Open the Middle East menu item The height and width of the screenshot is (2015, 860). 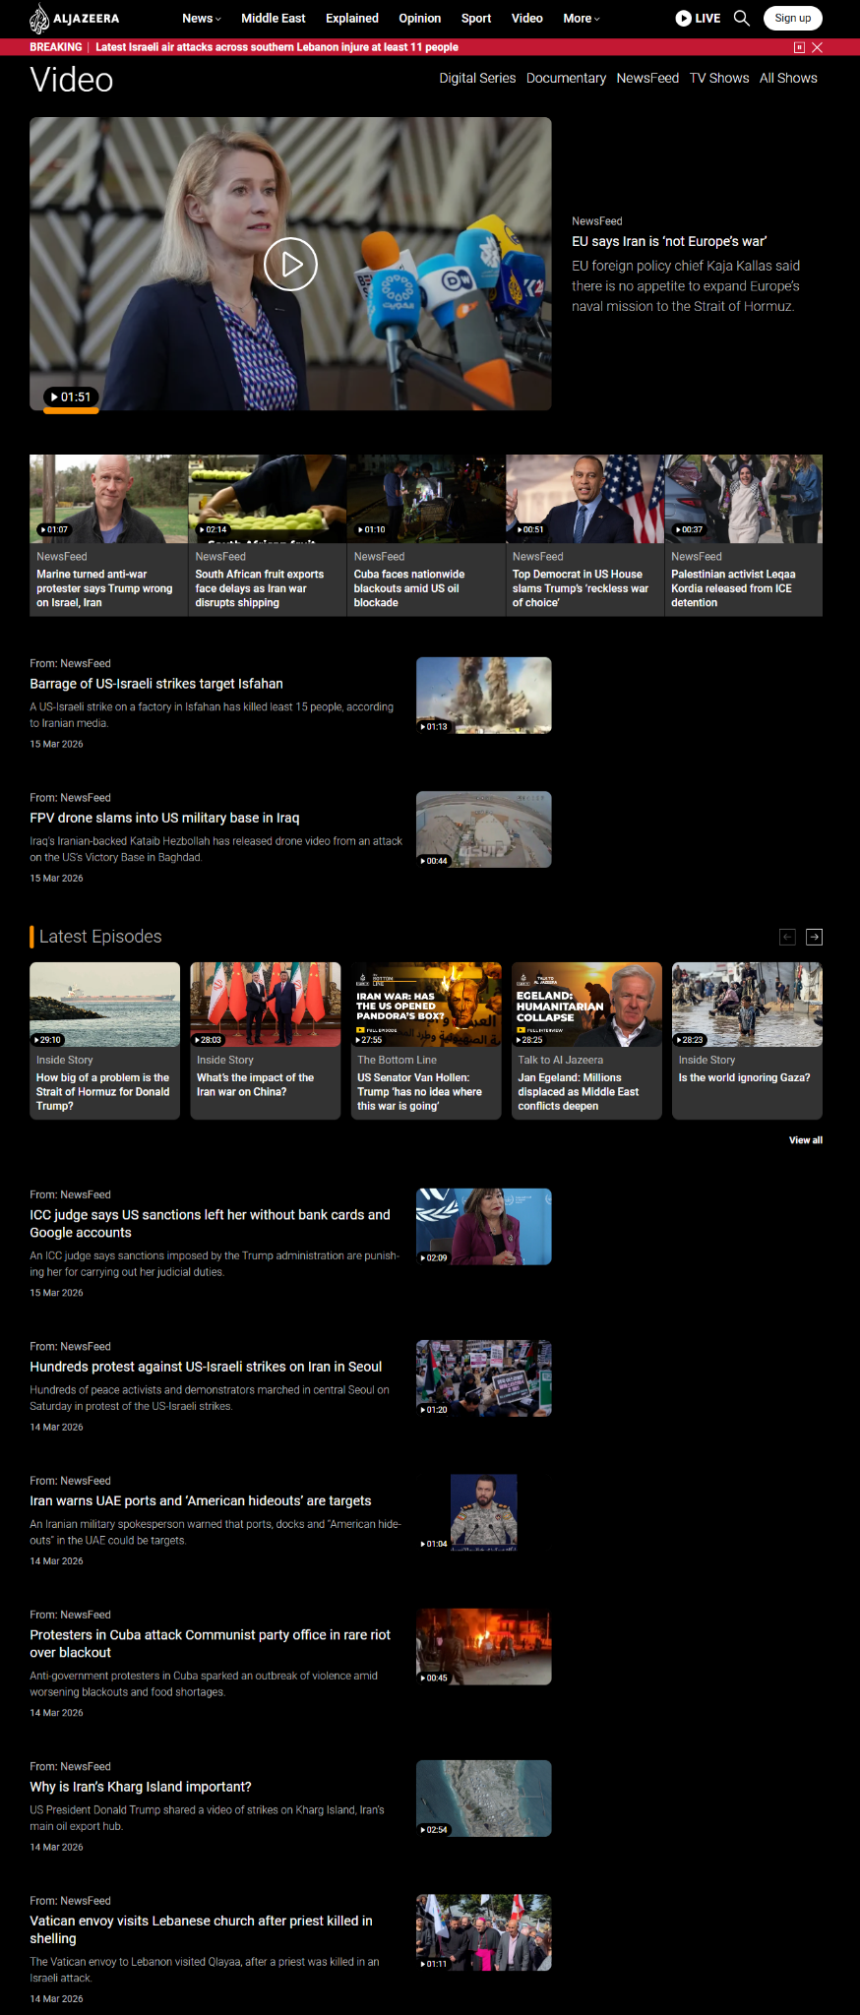click(273, 18)
